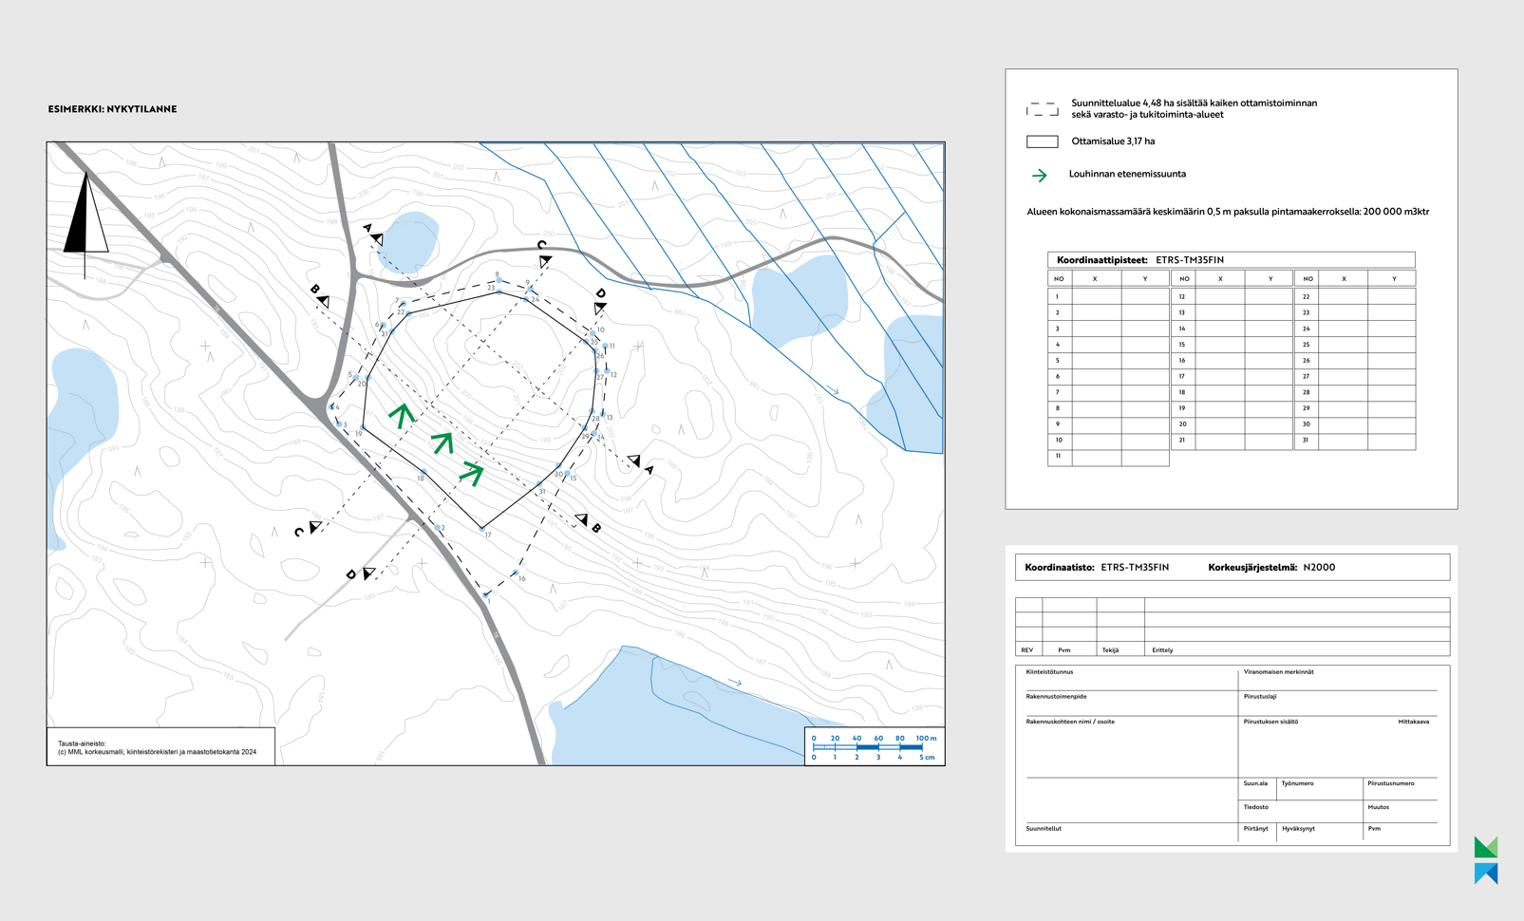Click boundary point 17 on the map
1524x921 pixels.
(x=482, y=528)
